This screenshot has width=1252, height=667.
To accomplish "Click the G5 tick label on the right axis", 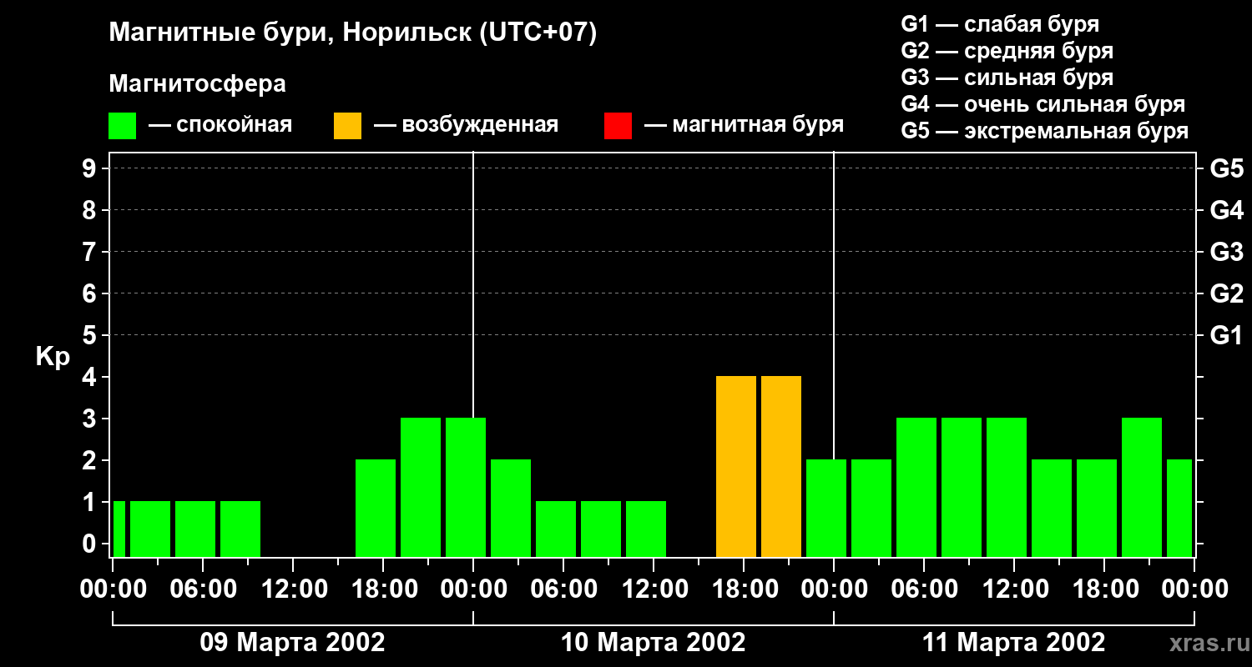I will click(1227, 168).
